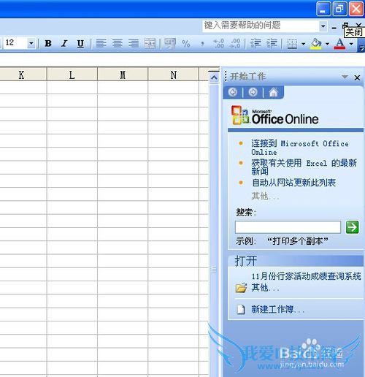
Task: Restore down the Excel window
Action: click(339, 9)
